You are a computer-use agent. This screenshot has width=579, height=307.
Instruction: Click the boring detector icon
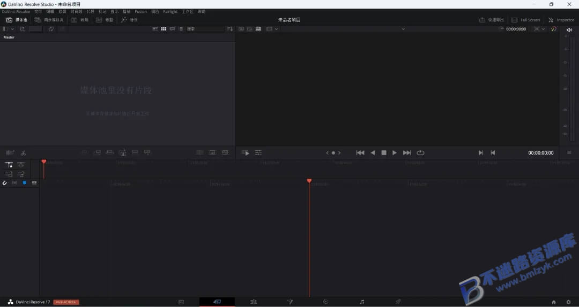(x=10, y=152)
